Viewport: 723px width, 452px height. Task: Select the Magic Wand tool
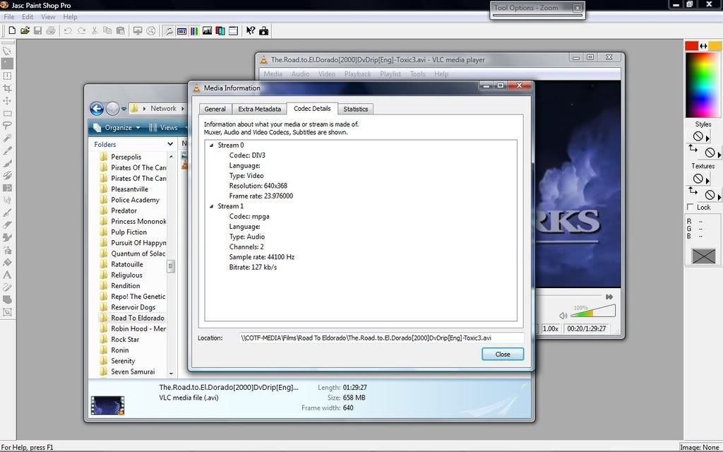tap(7, 138)
